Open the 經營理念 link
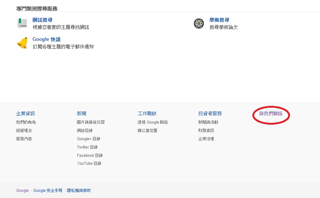Viewport: 320px width, 198px height. click(24, 130)
